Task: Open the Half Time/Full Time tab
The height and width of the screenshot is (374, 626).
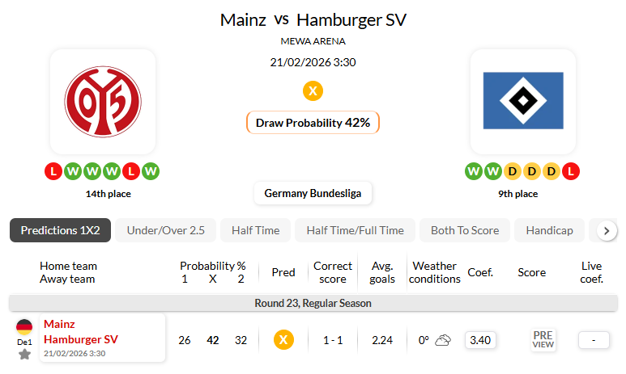Action: pyautogui.click(x=355, y=230)
